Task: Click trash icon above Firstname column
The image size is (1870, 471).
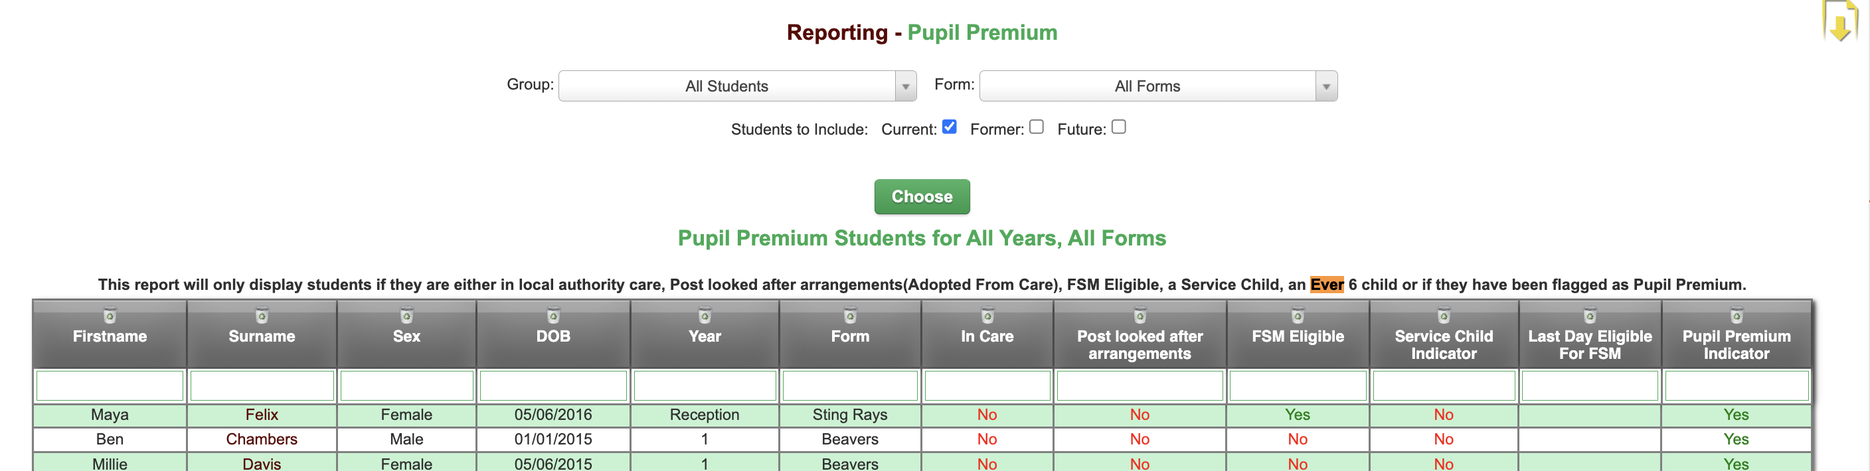Action: click(110, 316)
